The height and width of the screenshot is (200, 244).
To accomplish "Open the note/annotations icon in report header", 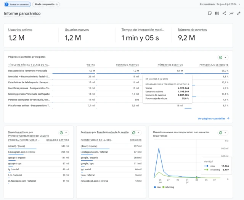I will pos(210,13).
